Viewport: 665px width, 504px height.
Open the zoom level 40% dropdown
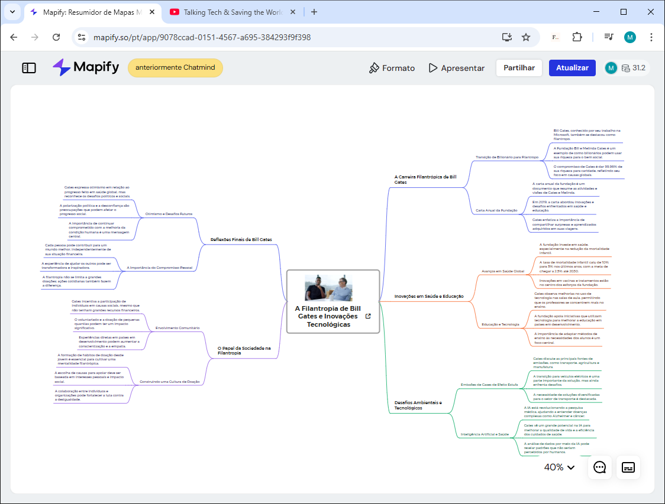[560, 467]
